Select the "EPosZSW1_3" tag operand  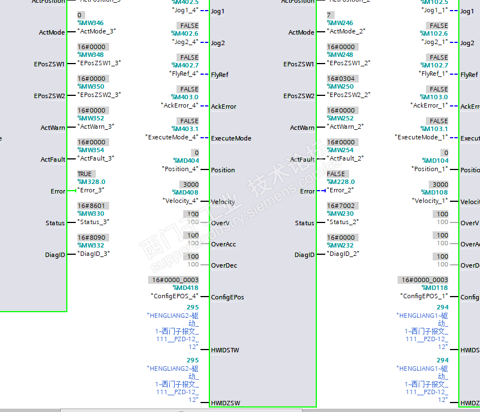99,63
